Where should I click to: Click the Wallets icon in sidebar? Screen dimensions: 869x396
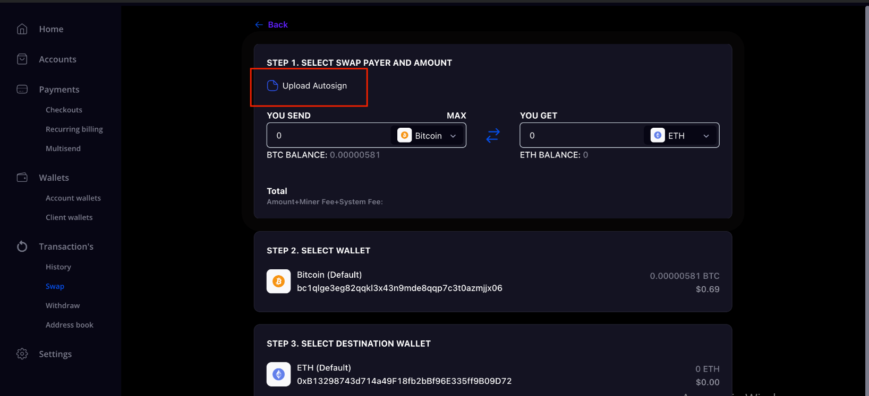(22, 178)
